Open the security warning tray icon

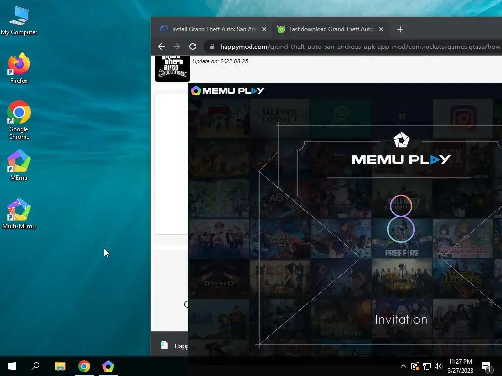click(x=415, y=366)
